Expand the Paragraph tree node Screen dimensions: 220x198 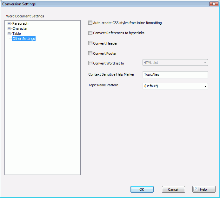[9, 23]
